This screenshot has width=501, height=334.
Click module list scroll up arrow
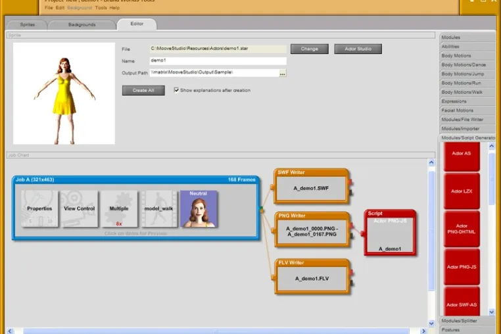point(491,146)
